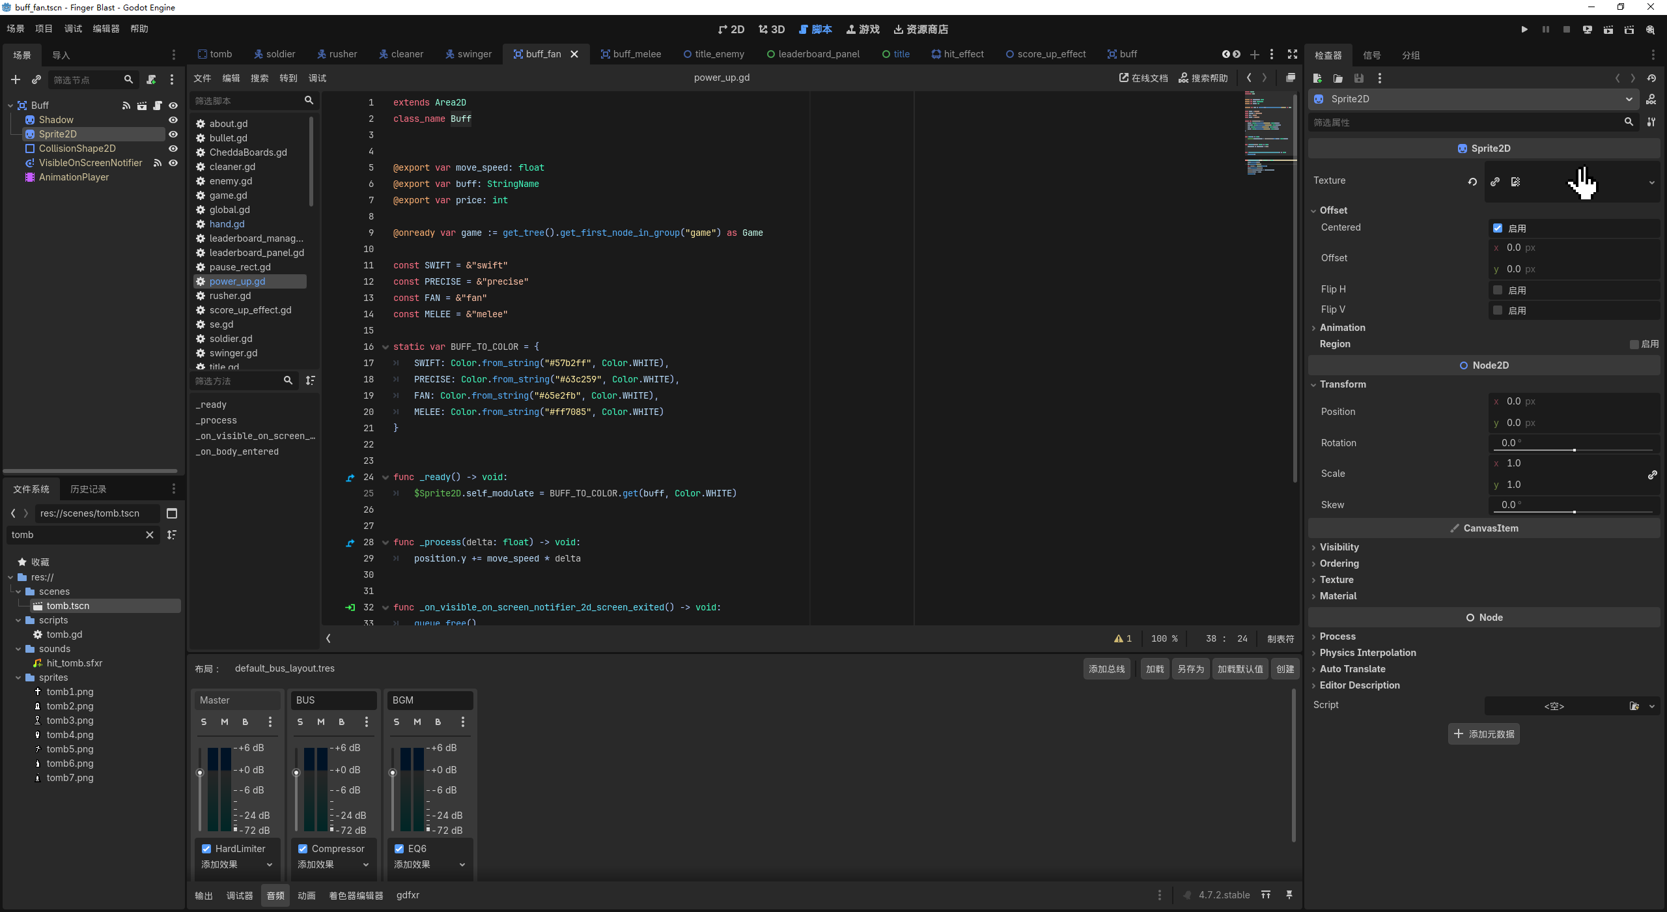The image size is (1667, 912).
Task: Click search icon in script filter
Action: coord(309,100)
